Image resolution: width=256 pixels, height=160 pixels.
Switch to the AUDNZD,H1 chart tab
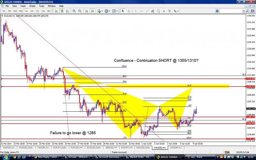[9, 148]
